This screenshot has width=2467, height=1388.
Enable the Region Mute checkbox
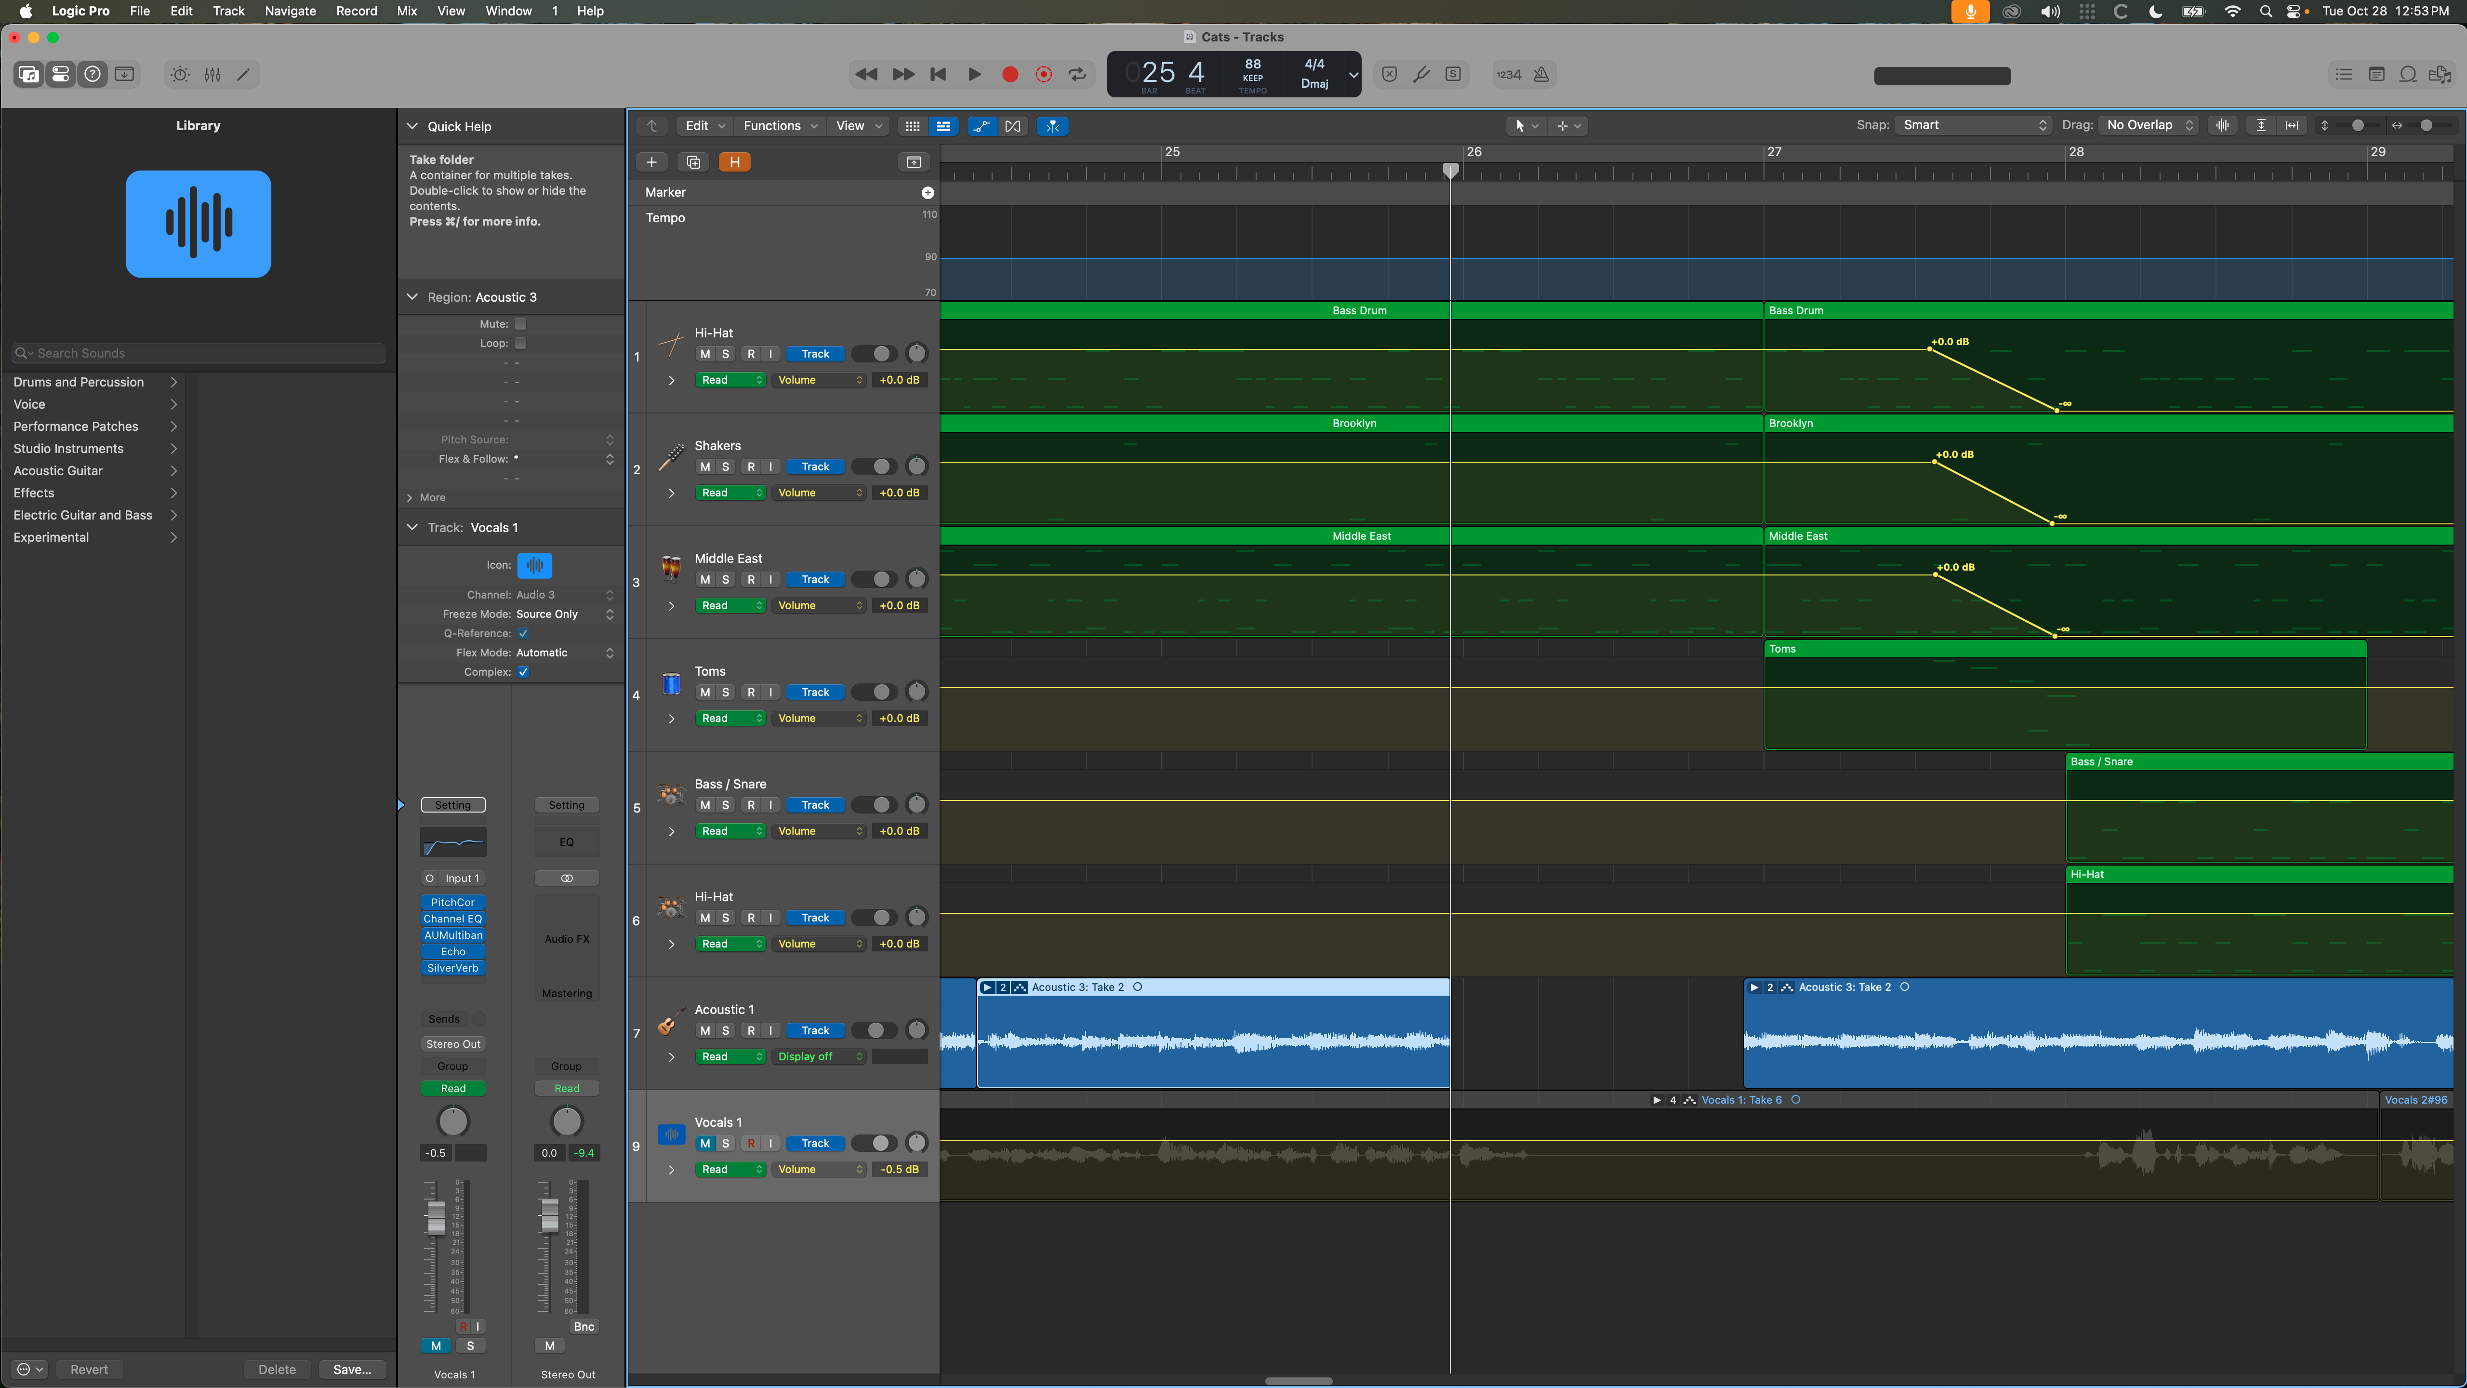pos(520,324)
